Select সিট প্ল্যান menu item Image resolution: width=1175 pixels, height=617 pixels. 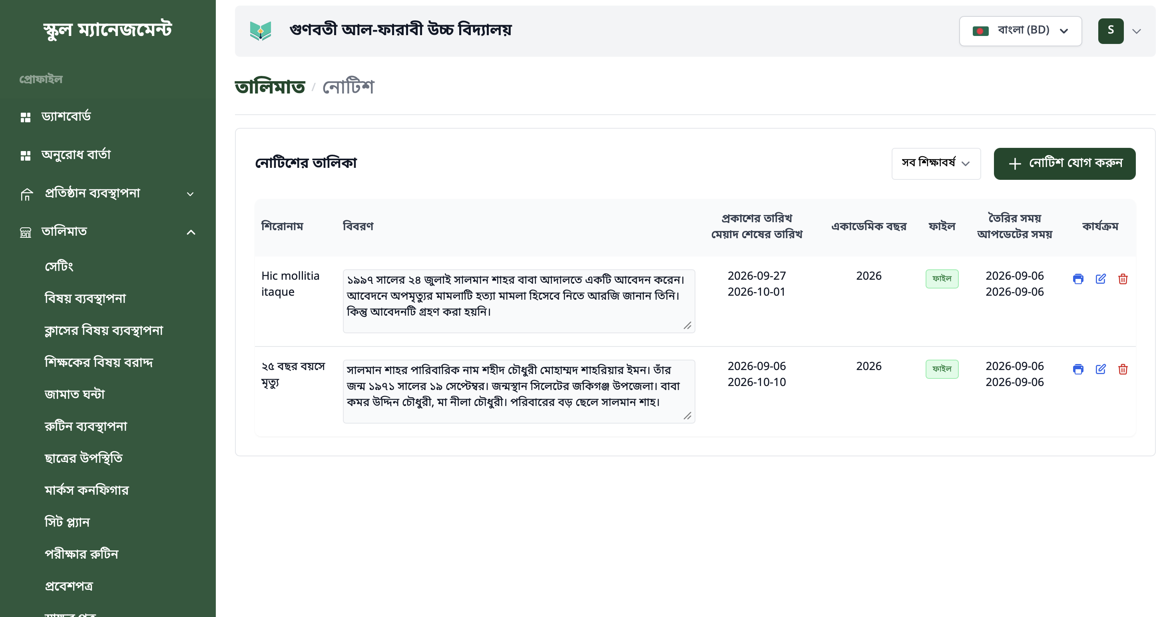pyautogui.click(x=67, y=521)
